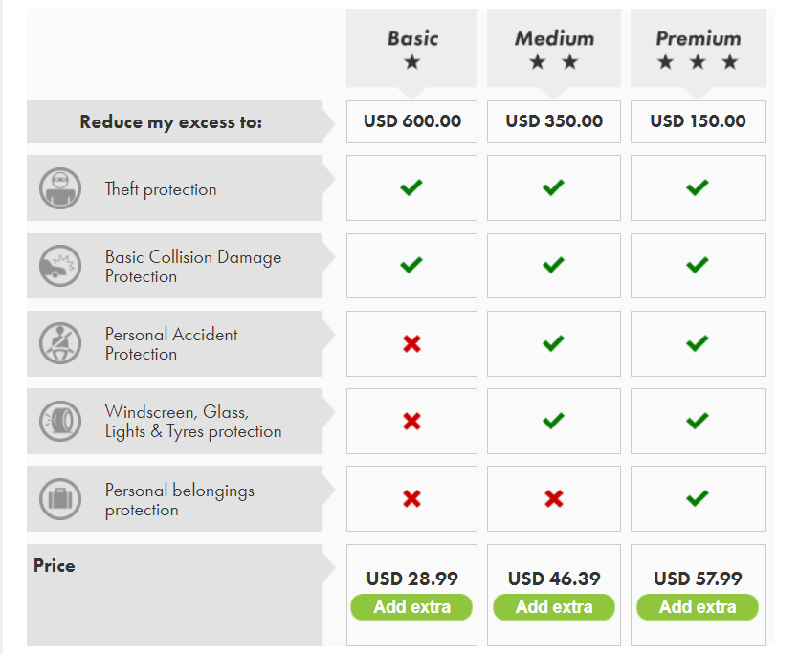Click the Personal belongings suitcase icon

60,498
